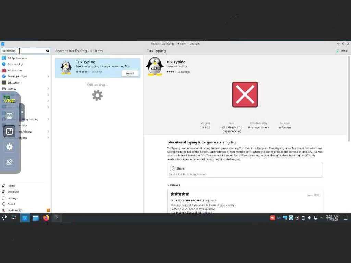Show the noVNC extra keys panel
This screenshot has width=351, height=263.
9,116
